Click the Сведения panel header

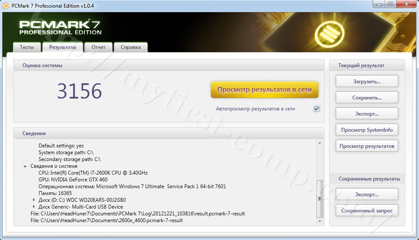[x=169, y=133]
